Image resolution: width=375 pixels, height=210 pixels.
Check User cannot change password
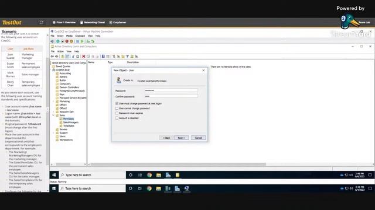click(x=117, y=108)
